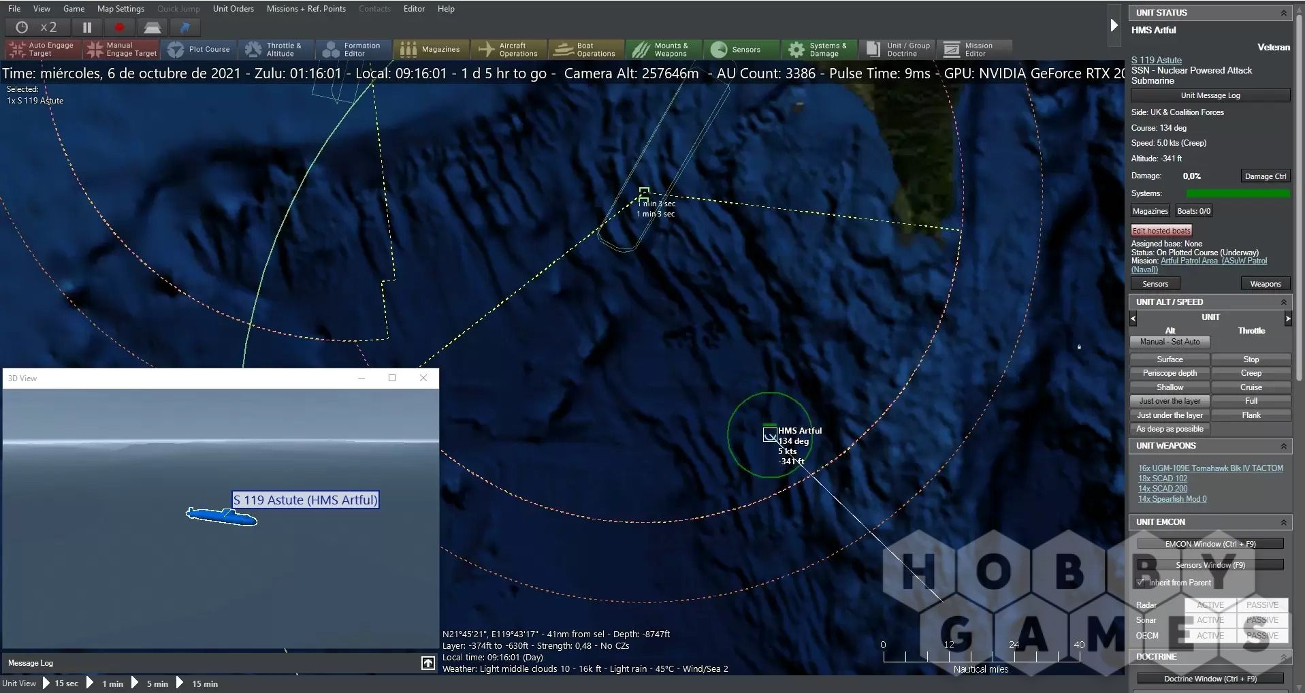
Task: Collapse the UNIT STATUS section
Action: click(x=1283, y=13)
